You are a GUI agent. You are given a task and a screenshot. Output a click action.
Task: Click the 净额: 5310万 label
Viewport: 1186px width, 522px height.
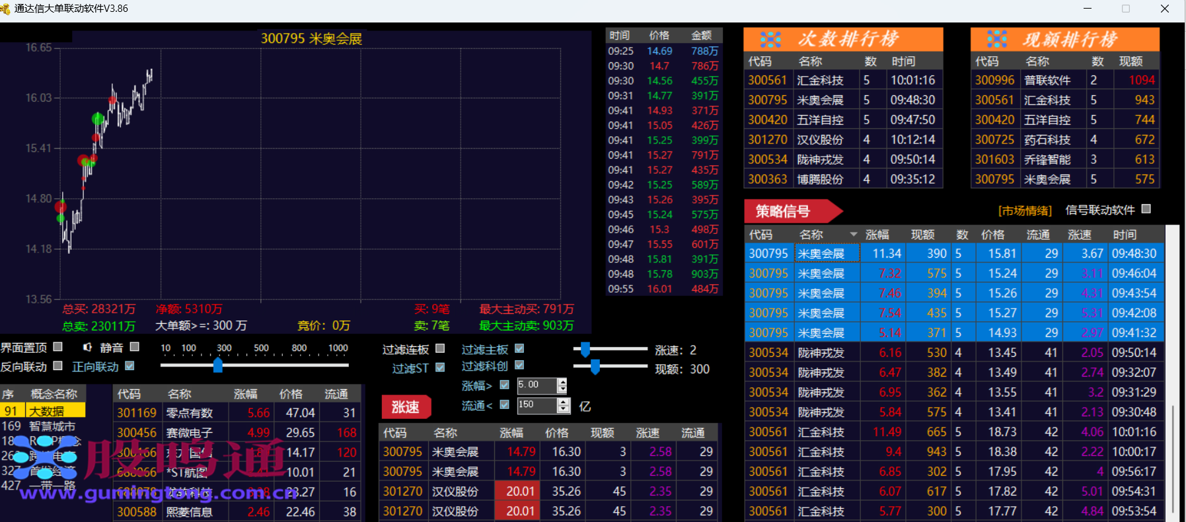pos(189,309)
